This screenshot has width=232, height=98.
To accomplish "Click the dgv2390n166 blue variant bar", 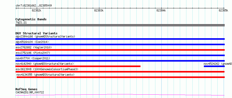I will tap(120, 39).
